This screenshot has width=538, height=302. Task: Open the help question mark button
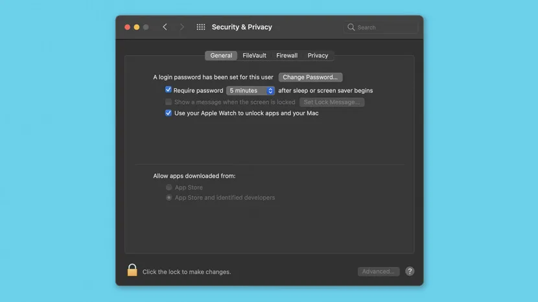coord(410,271)
